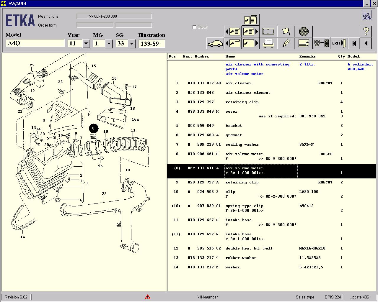Click Update 436 in the status bar

[x=359, y=297]
